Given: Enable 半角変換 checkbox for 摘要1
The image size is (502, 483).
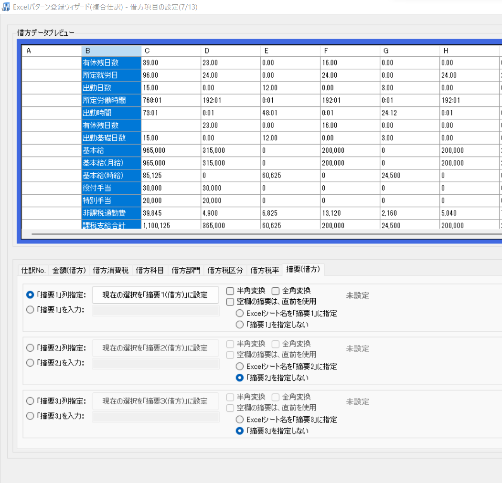Looking at the screenshot, I should click(230, 291).
